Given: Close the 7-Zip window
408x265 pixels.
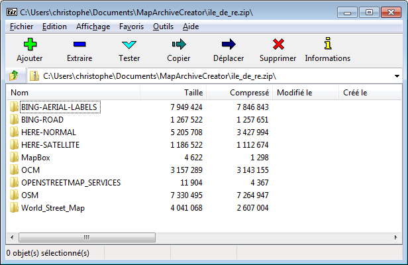Looking at the screenshot, I should click(391, 12).
